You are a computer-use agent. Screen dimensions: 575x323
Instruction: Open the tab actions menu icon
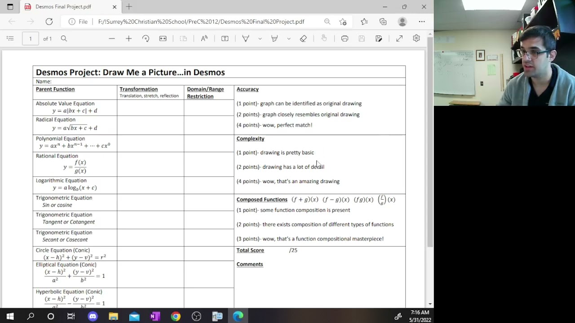coord(10,7)
